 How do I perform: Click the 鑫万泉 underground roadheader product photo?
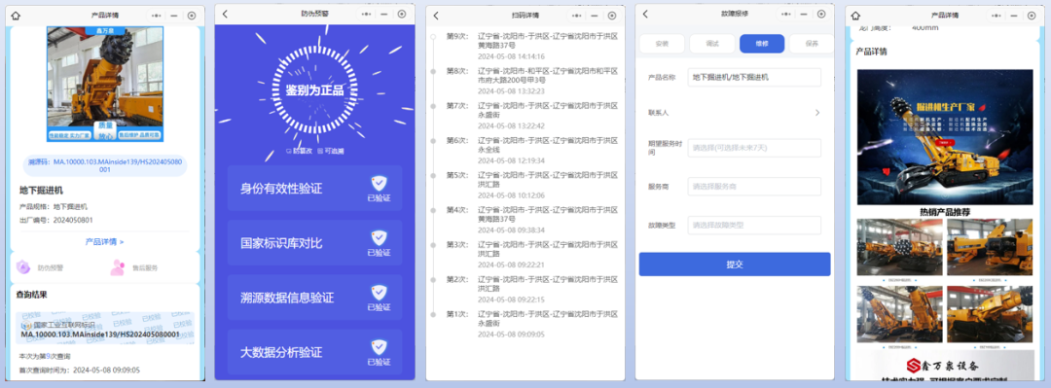pyautogui.click(x=104, y=85)
